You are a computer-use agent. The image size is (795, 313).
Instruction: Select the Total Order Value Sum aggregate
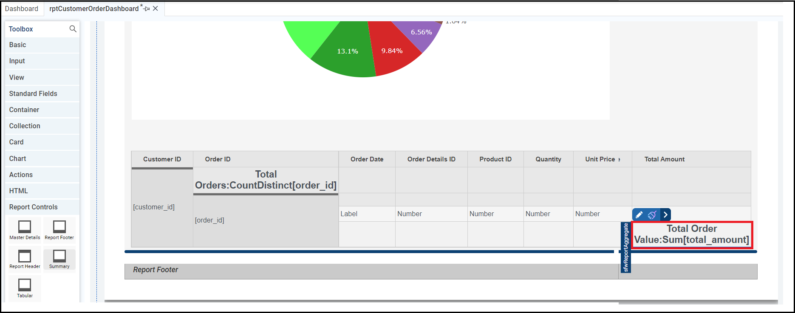[x=692, y=234]
